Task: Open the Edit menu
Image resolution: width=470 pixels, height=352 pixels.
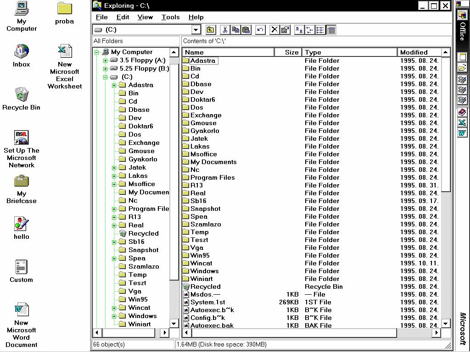Action: point(123,17)
